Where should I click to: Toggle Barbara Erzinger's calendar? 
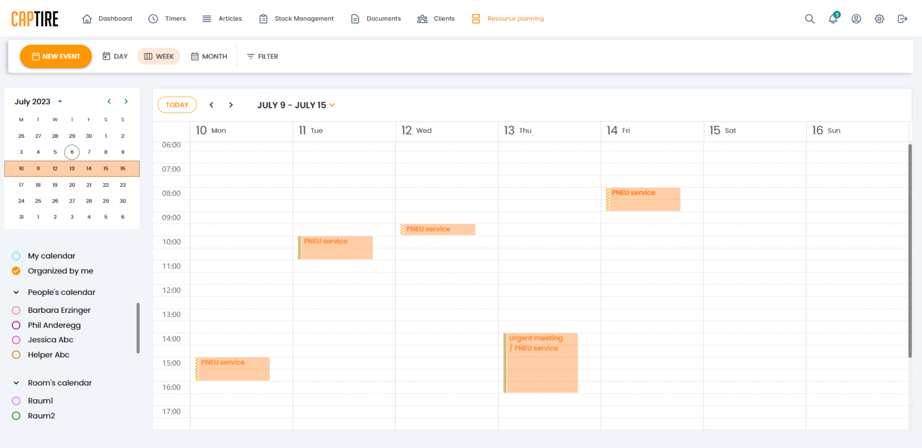tap(16, 310)
